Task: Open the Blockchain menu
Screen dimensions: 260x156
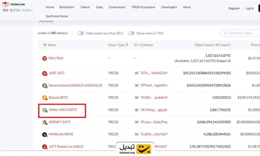Action: pyautogui.click(x=67, y=7)
